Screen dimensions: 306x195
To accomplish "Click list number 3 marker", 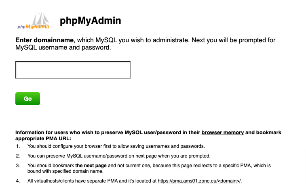I will click(x=18, y=165).
